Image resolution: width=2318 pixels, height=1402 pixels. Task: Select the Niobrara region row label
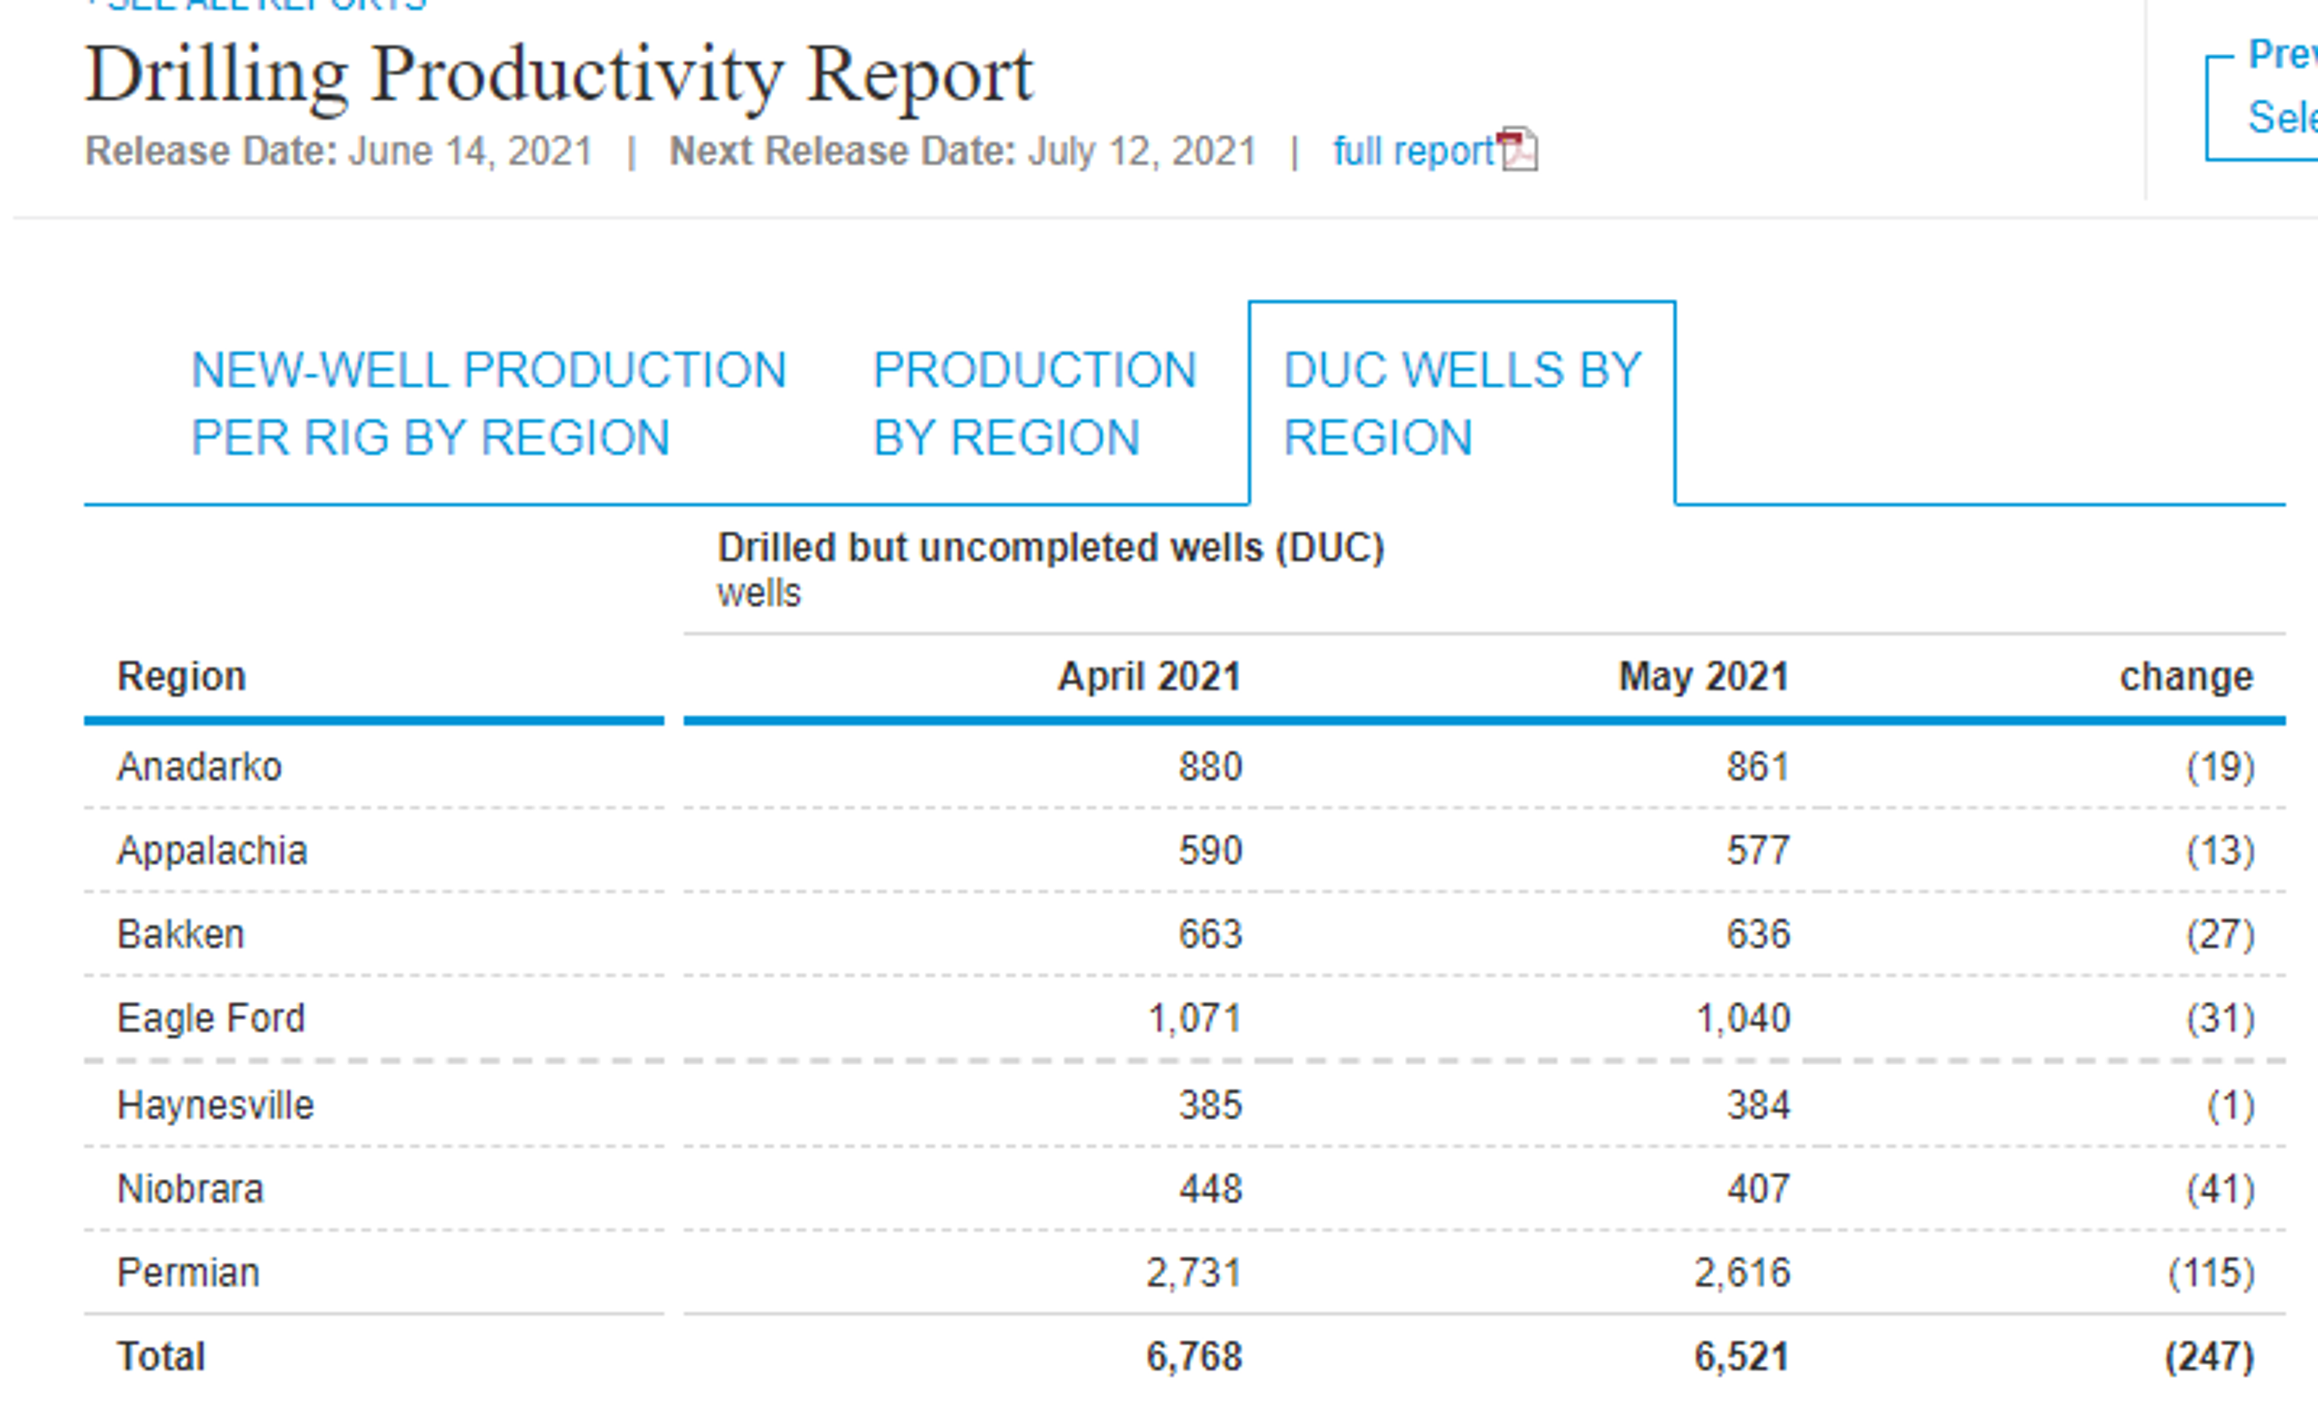click(190, 1188)
